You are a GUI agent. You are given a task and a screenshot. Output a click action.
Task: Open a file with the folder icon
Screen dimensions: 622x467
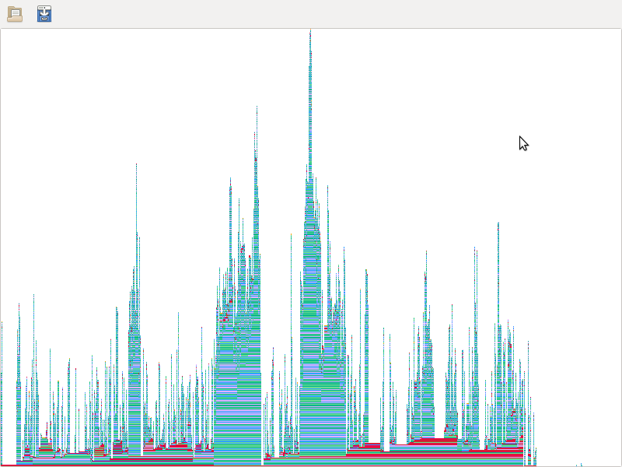pos(15,14)
